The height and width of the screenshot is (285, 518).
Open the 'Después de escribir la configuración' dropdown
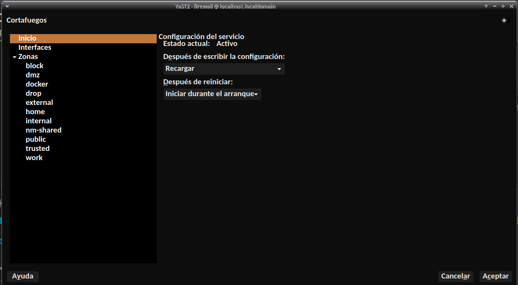224,69
